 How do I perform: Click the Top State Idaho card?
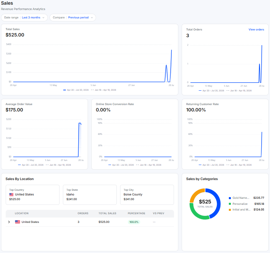point(90,195)
